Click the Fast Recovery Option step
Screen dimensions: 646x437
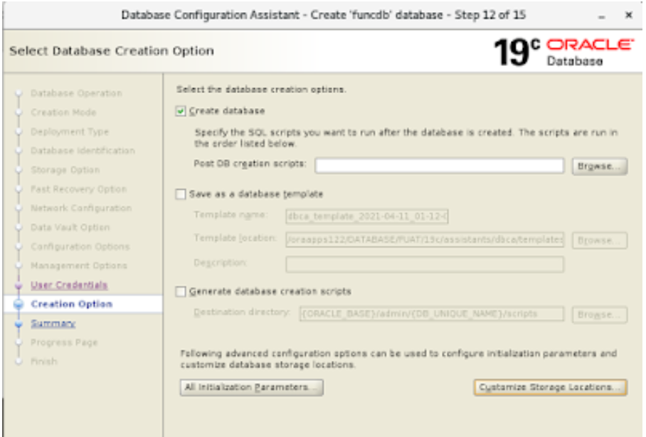(79, 189)
